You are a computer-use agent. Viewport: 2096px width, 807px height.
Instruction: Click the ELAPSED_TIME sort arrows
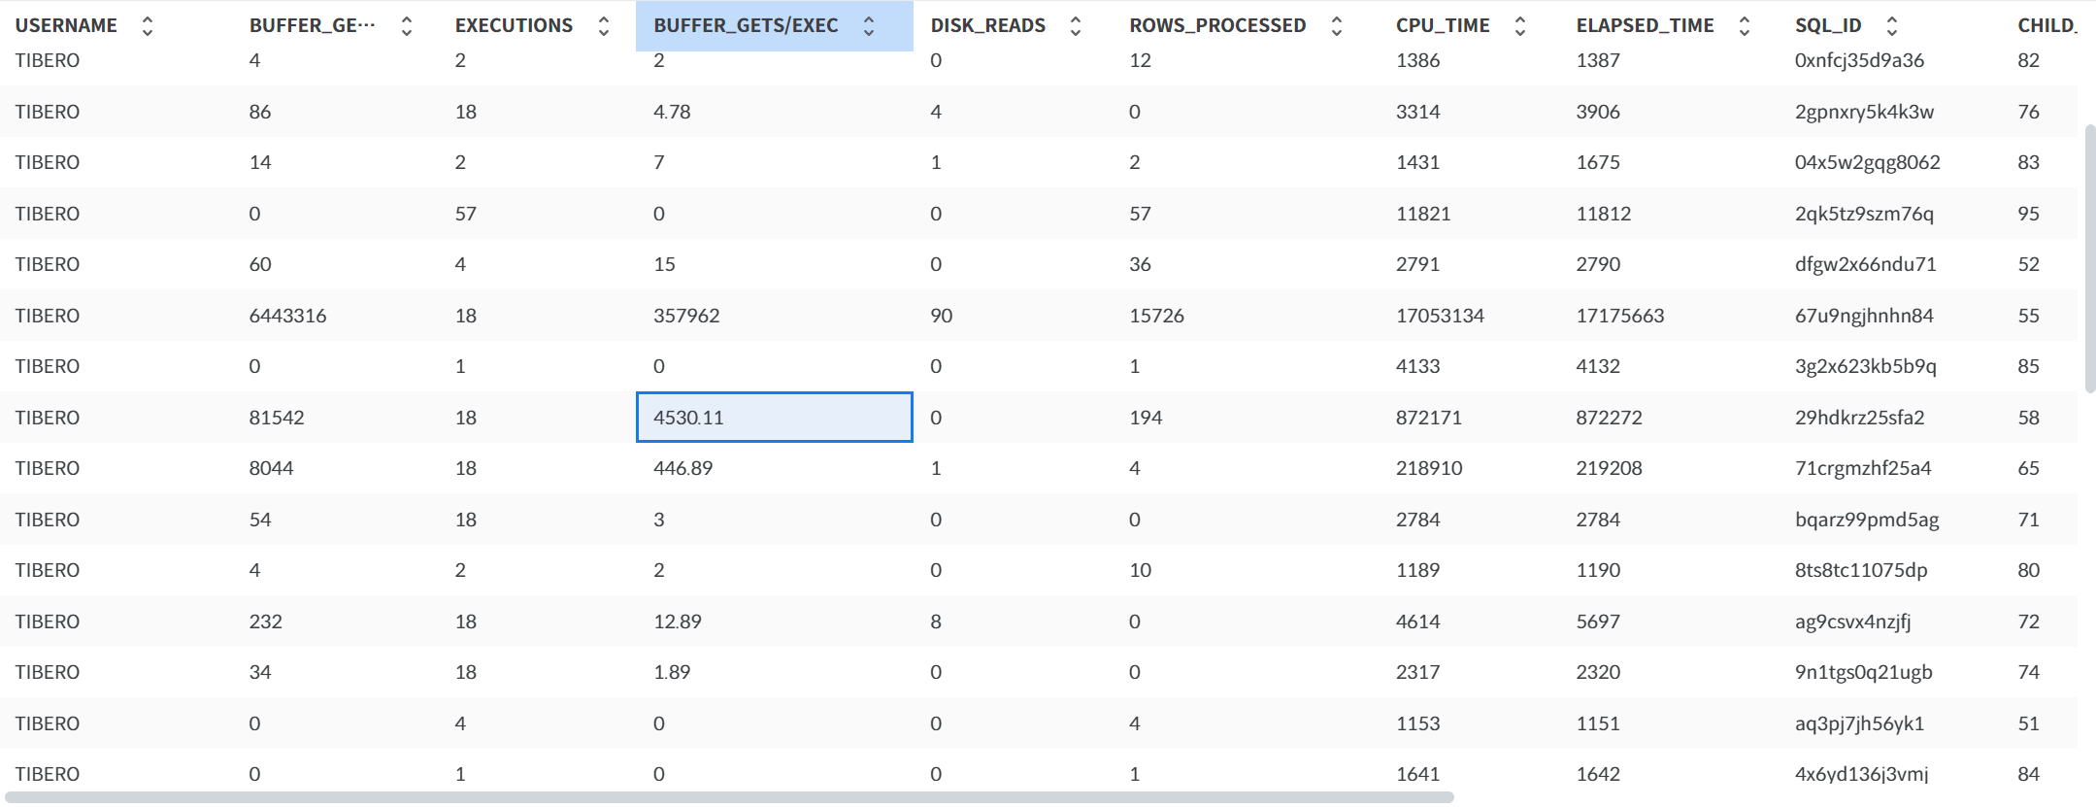[1745, 26]
